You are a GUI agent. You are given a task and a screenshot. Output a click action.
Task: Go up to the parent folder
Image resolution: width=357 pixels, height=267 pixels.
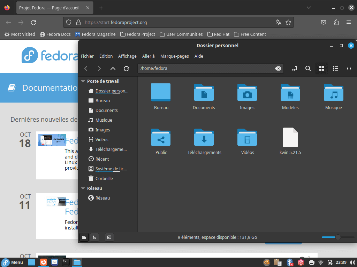tap(113, 68)
